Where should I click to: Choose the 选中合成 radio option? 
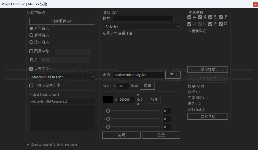coord(31,42)
